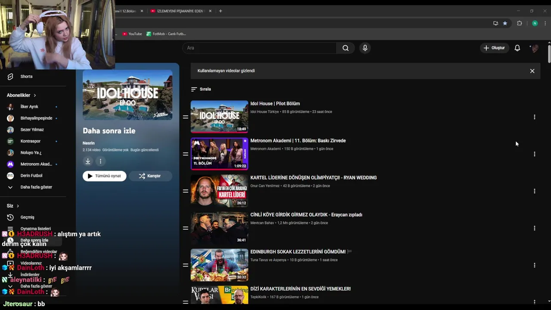Grab reorder handle of EDINBURGH SOKAK video
Image resolution: width=551 pixels, height=310 pixels.
pos(186,265)
